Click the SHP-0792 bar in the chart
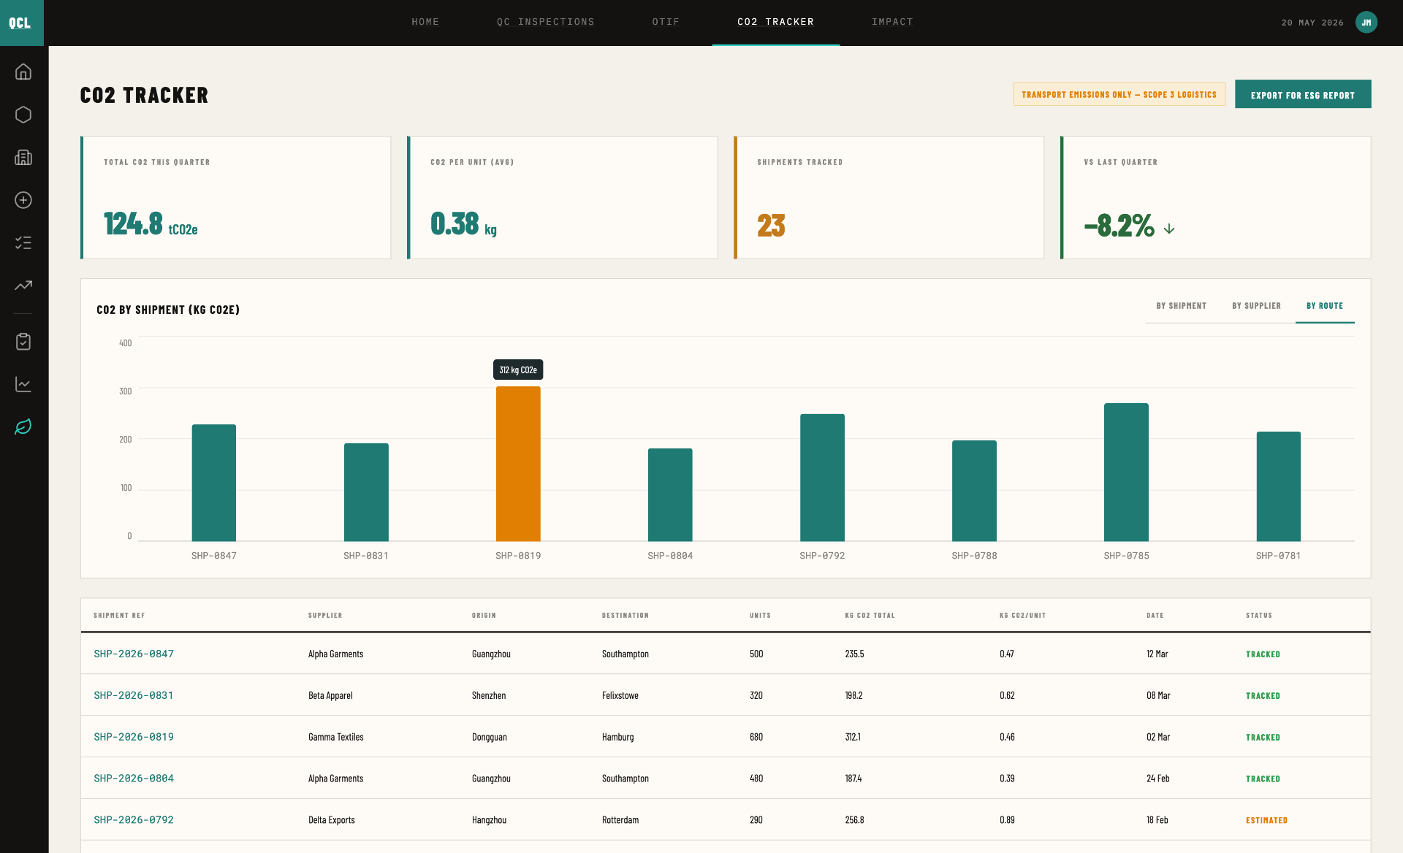The image size is (1403, 853). pos(822,478)
